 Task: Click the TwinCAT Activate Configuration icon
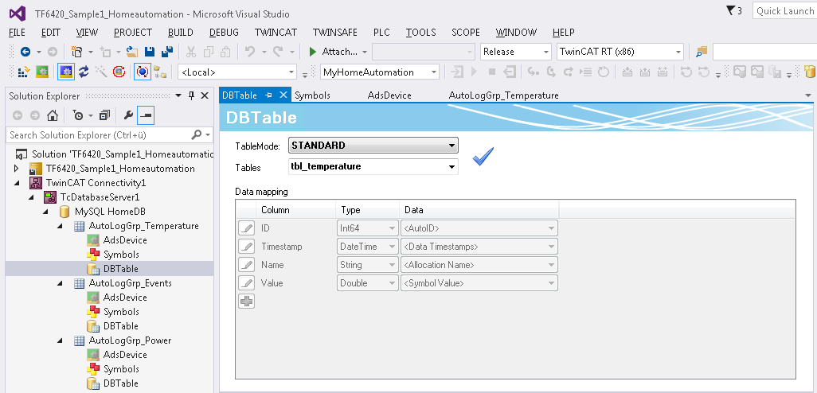tap(23, 72)
